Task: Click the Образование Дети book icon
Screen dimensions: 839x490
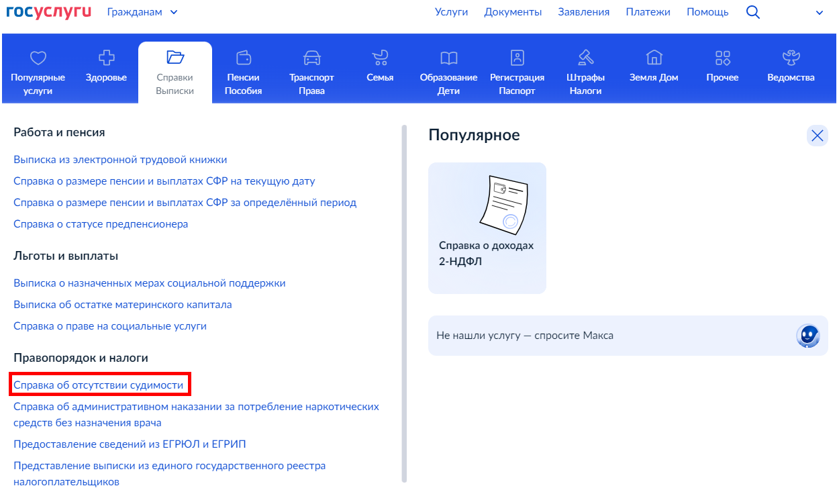Action: [448, 58]
